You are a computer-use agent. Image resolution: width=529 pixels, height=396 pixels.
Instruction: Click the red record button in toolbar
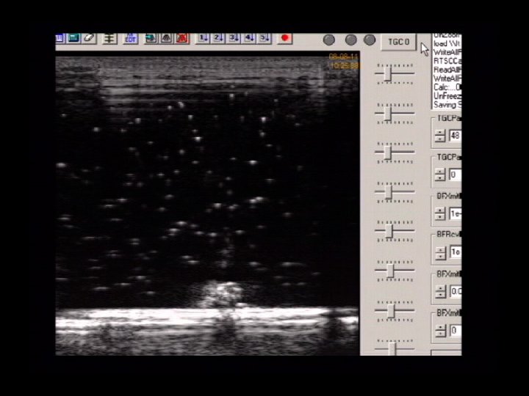tap(285, 38)
